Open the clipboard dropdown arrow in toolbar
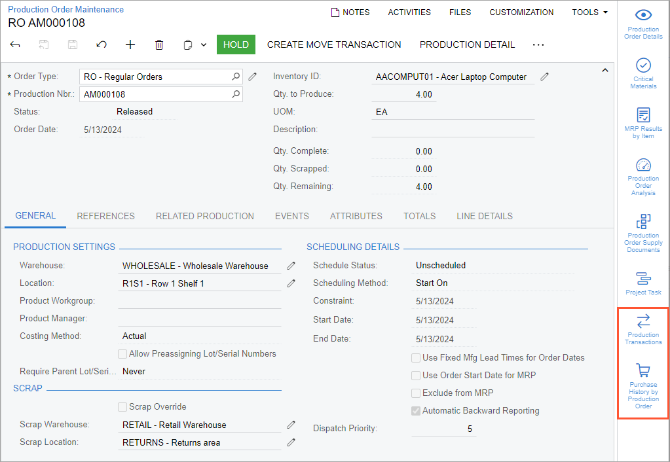 204,45
